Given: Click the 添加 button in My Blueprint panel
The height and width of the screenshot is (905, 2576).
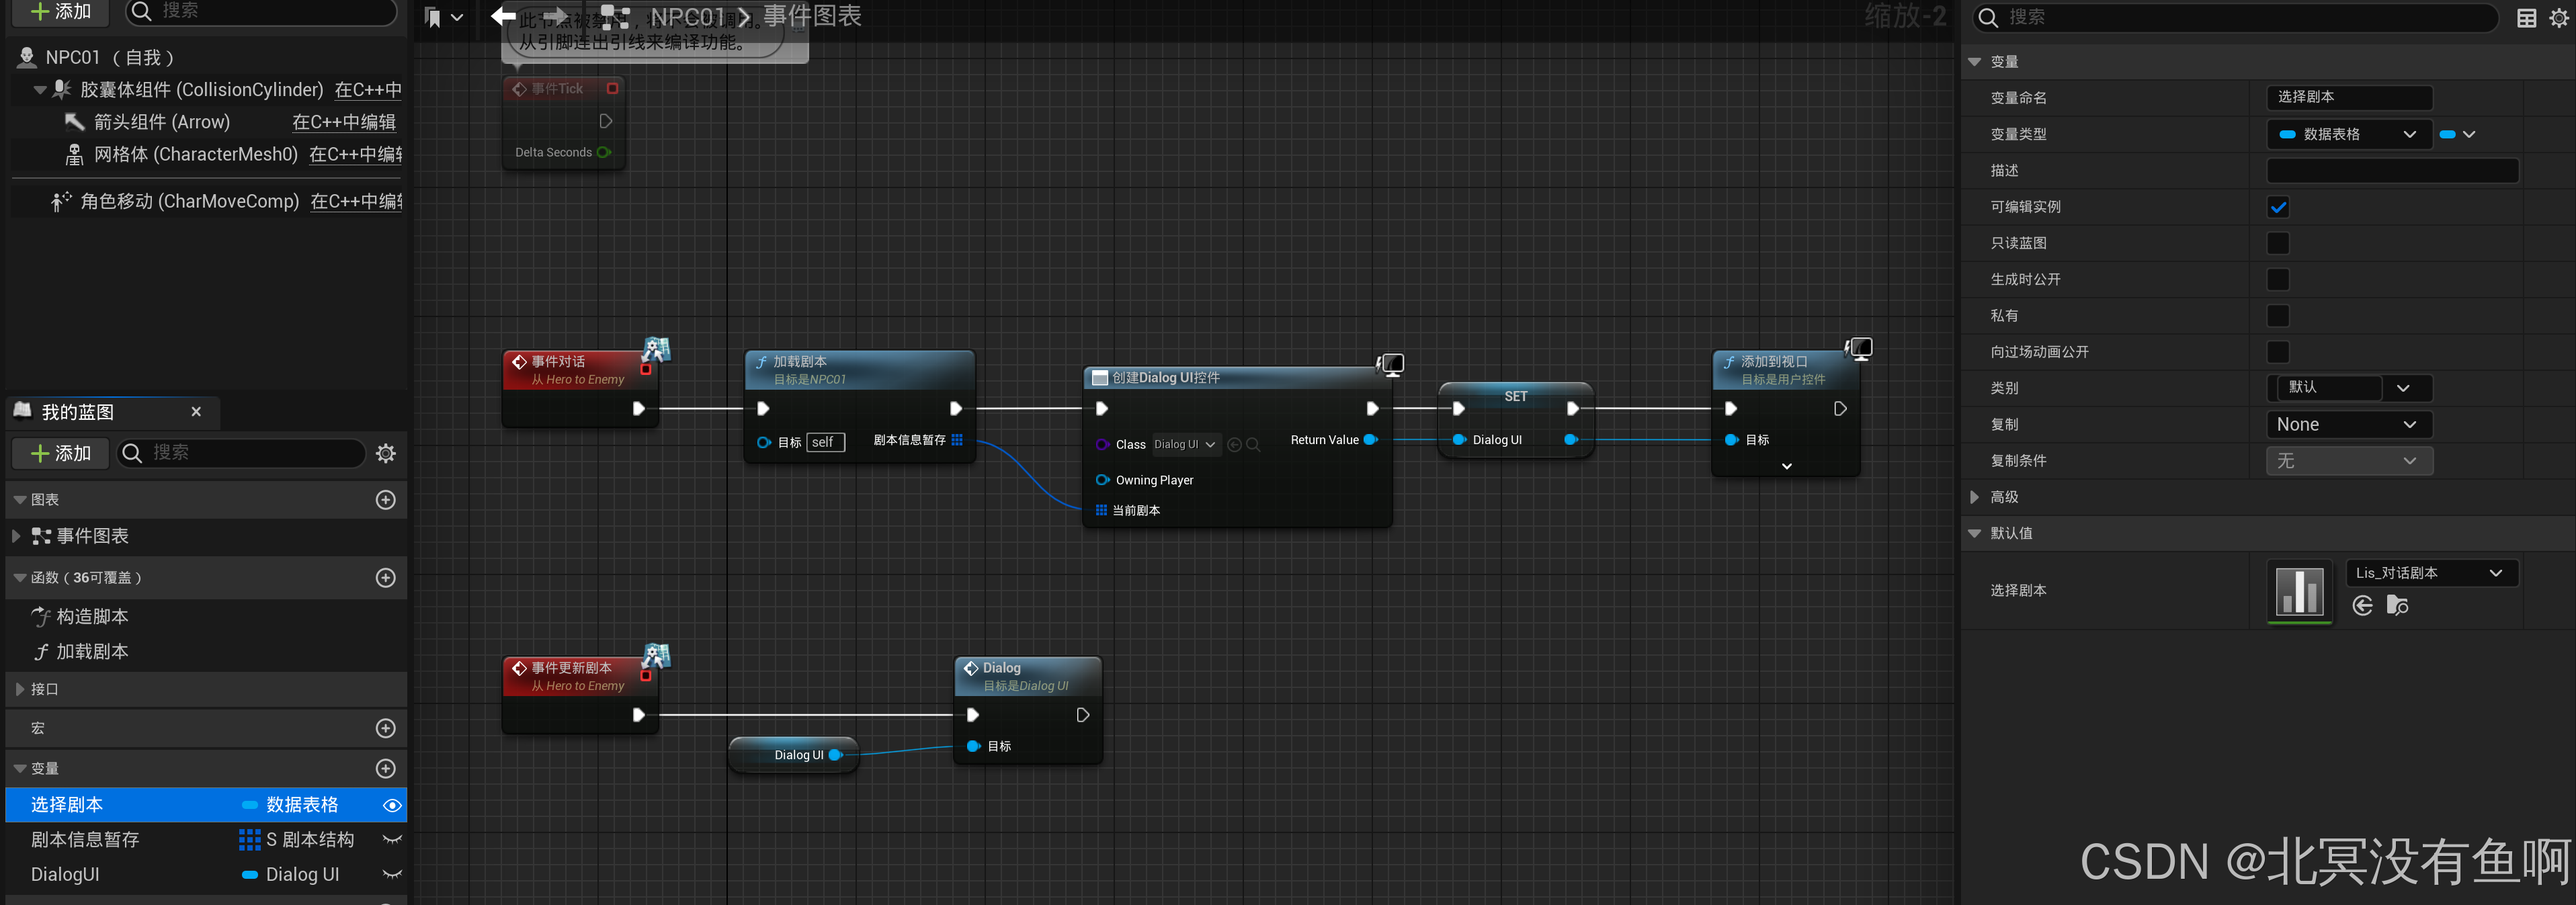Looking at the screenshot, I should click(x=61, y=454).
